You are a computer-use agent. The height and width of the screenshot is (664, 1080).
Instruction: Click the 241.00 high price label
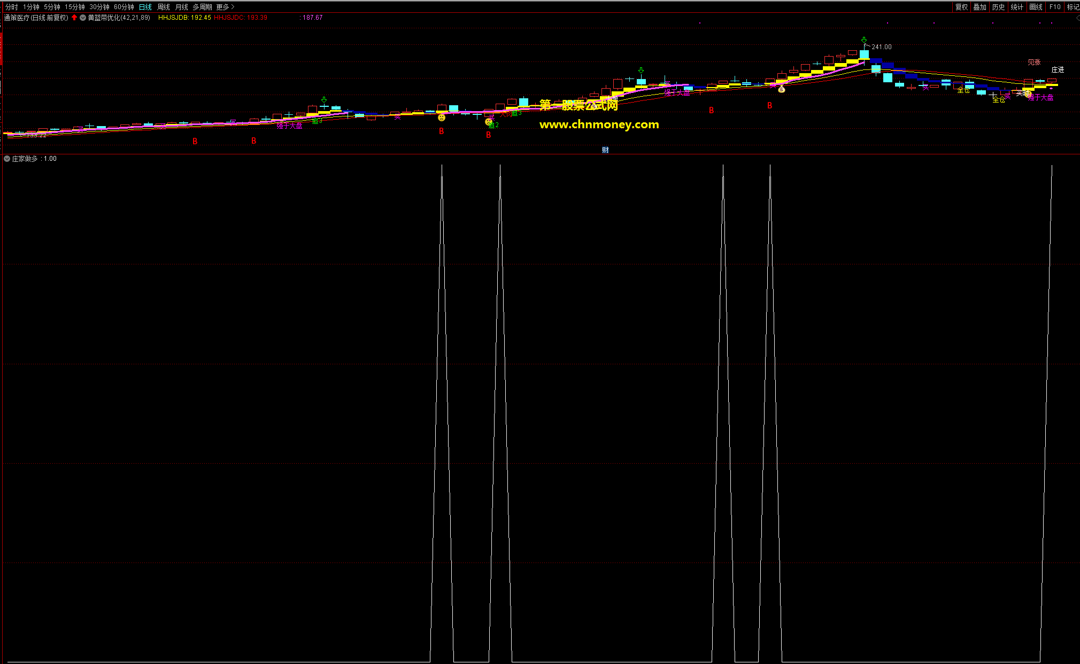pos(882,47)
